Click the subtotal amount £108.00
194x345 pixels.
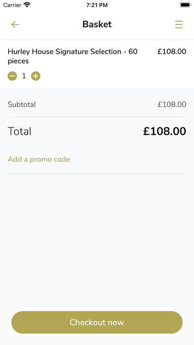coord(172,104)
